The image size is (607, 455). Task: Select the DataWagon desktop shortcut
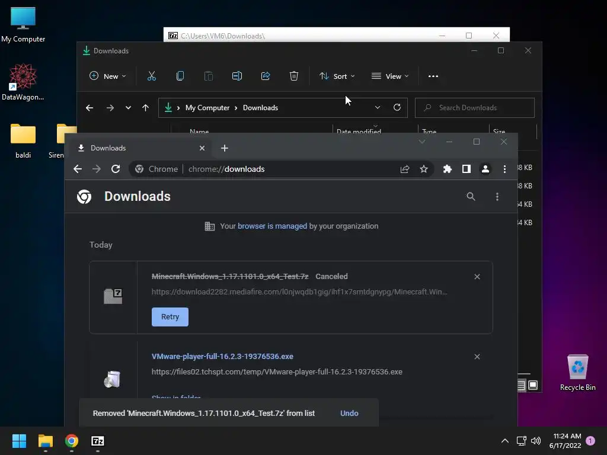pos(23,82)
